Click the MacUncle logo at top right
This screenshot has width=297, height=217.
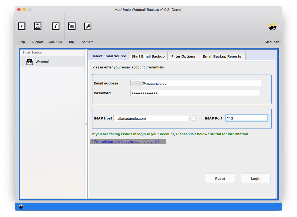coord(272,26)
